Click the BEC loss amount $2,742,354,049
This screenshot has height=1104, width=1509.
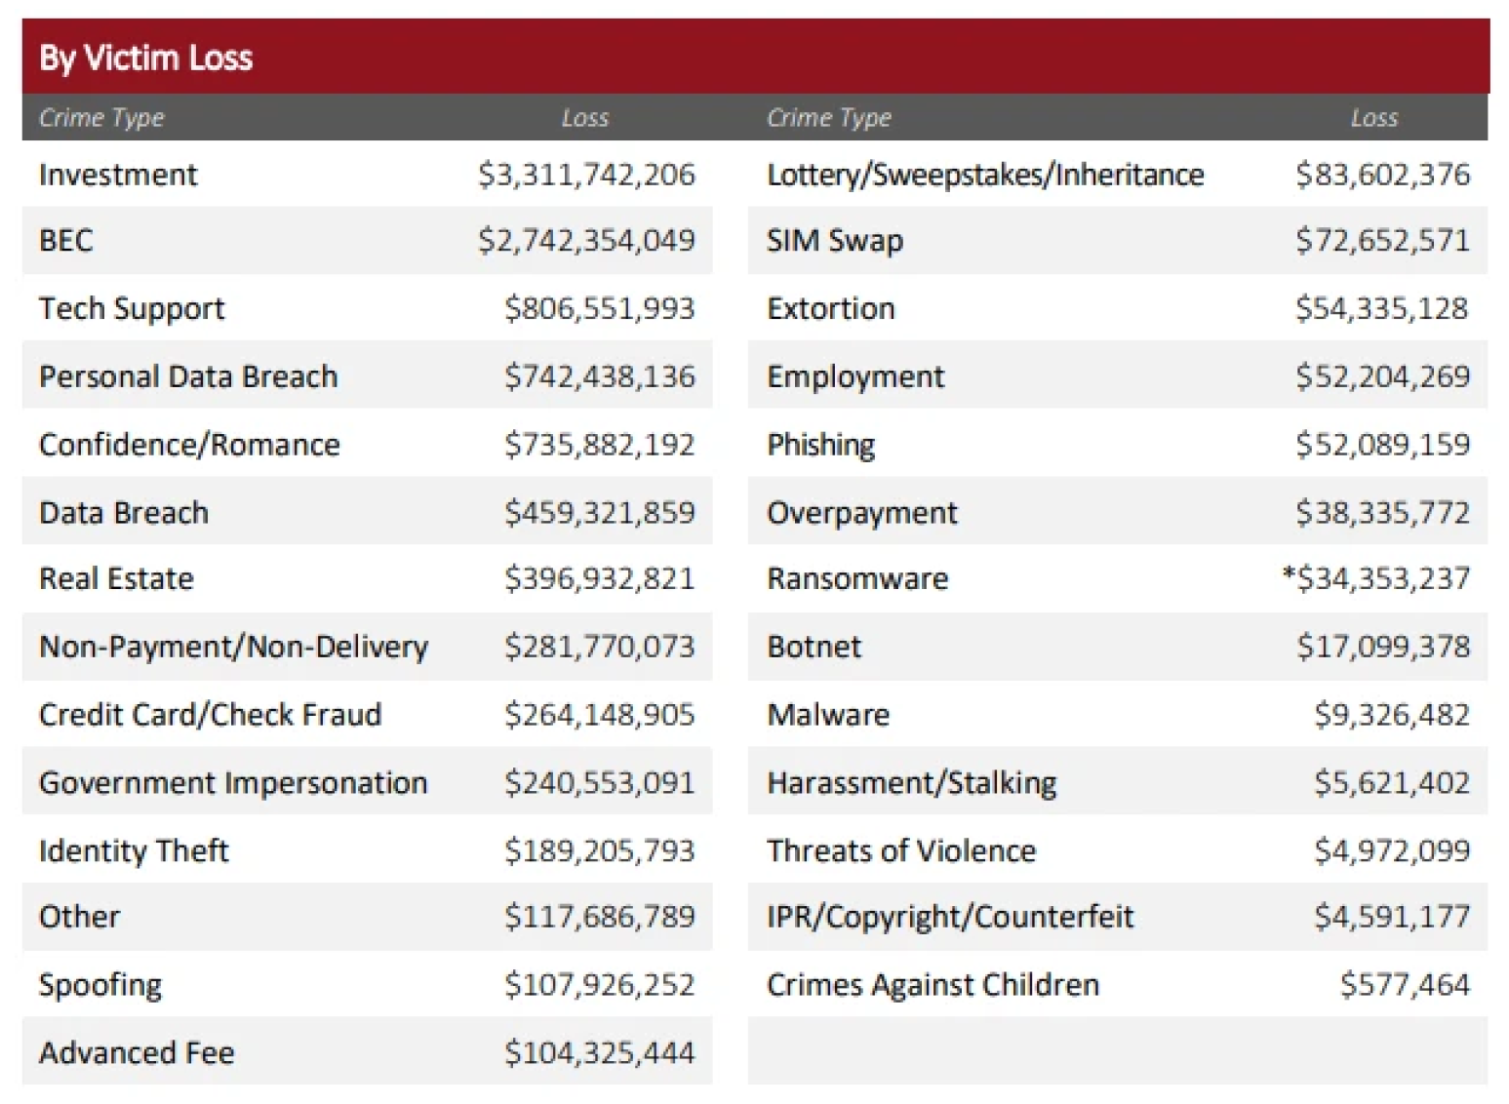coord(586,241)
